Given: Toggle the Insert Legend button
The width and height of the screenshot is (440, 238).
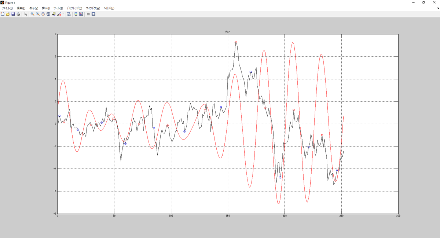Looking at the screenshot, I should (x=81, y=14).
